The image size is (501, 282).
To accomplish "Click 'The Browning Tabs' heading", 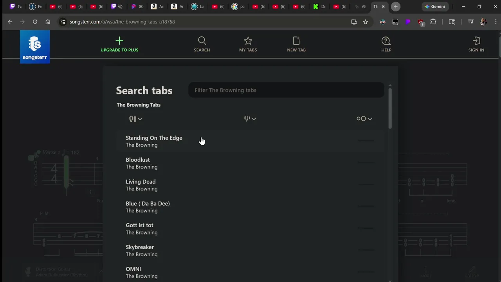I will [139, 105].
